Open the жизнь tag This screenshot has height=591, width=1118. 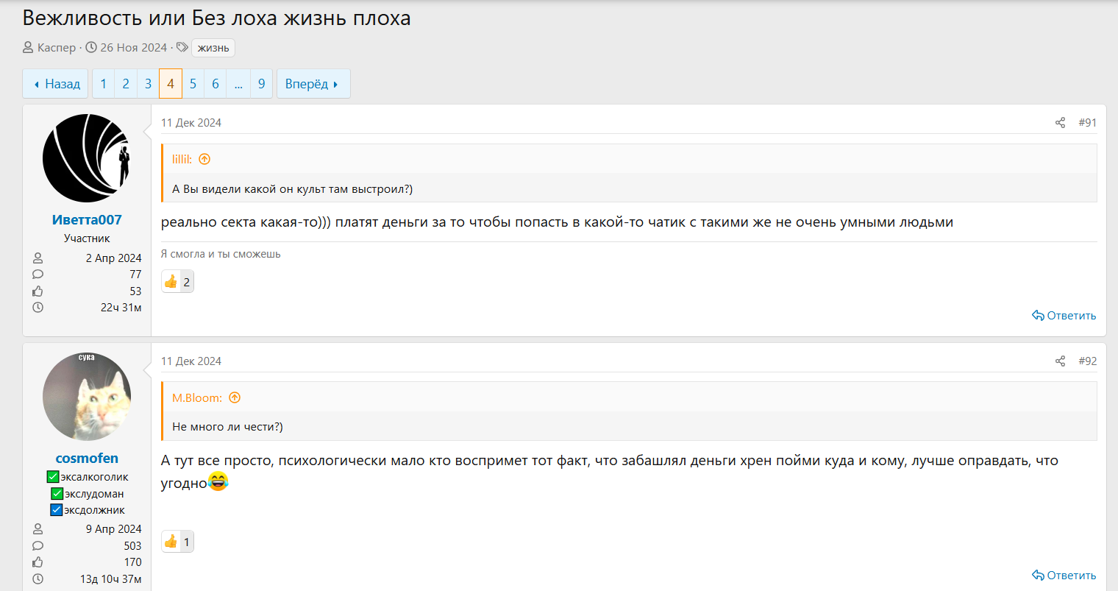tap(213, 48)
